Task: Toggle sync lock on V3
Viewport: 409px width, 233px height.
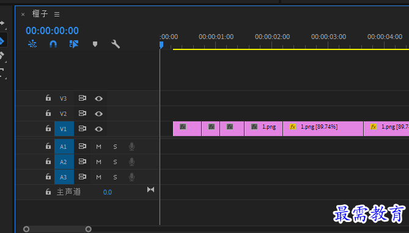Action: pos(83,98)
